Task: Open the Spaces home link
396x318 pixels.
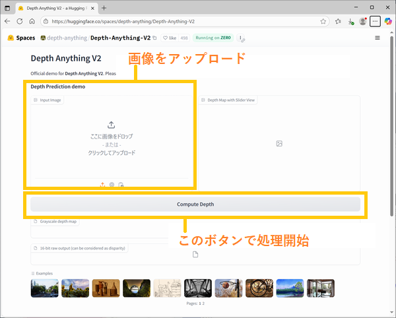Action: pos(21,38)
